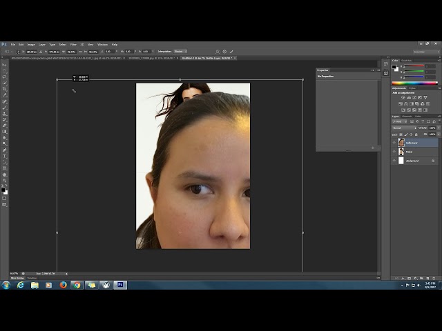Toggle lock image pixels brush icon
The height and width of the screenshot is (331, 442).
pos(406,134)
